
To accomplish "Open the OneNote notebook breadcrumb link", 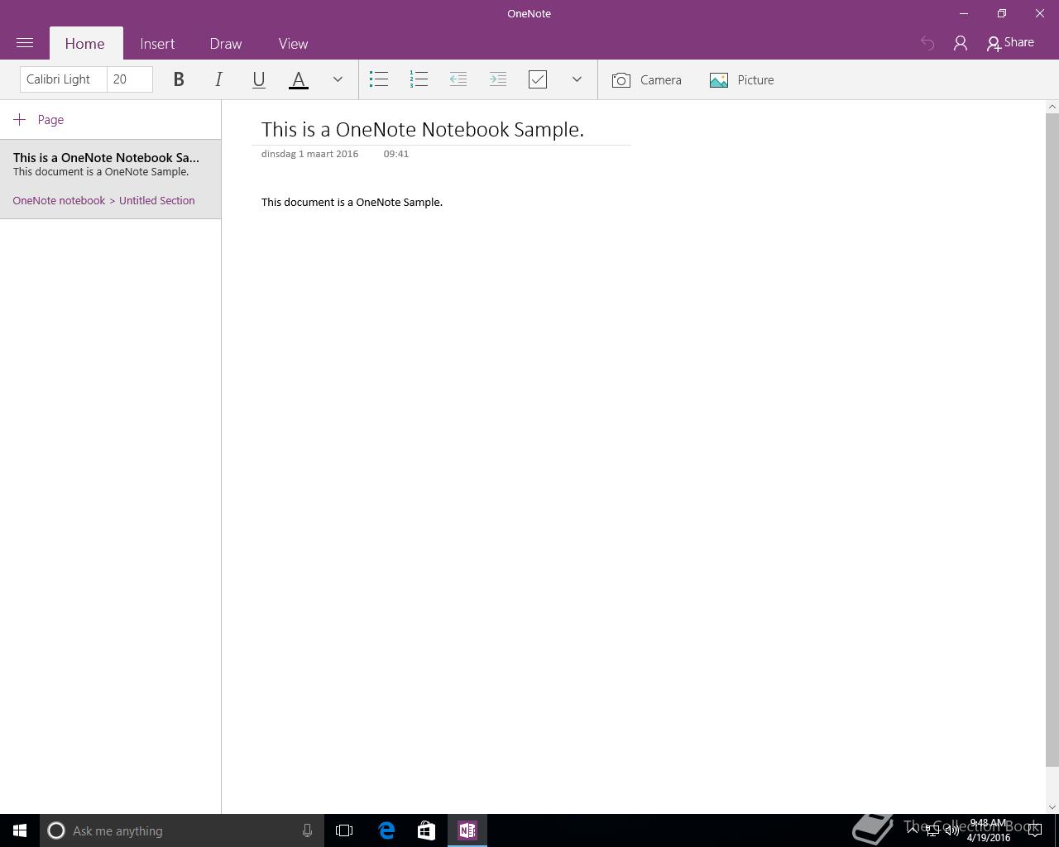I will pos(59,201).
